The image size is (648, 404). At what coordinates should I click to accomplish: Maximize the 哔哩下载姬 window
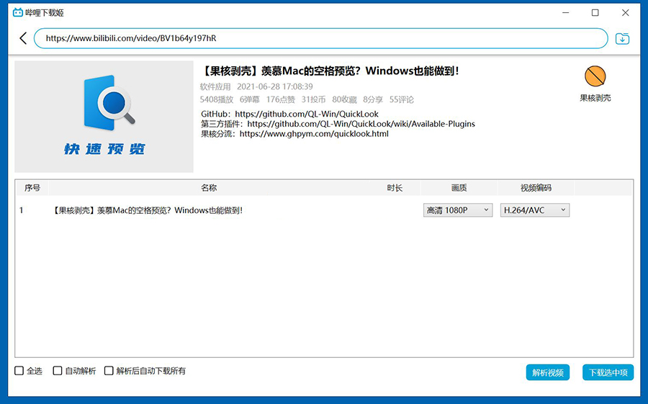595,13
